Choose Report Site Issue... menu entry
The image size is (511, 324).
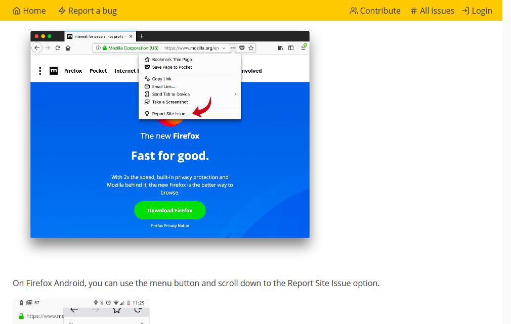point(190,114)
